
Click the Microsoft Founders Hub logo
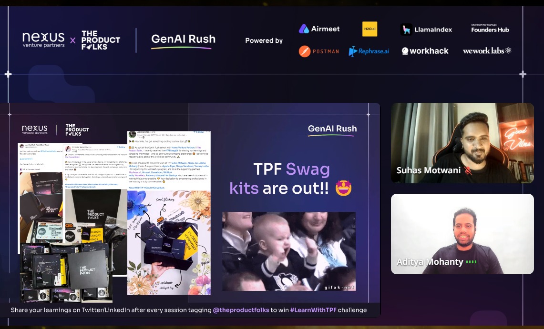click(490, 29)
